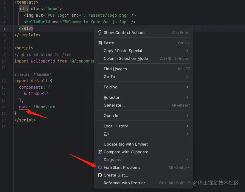Click the author icon next to lupeijie

[35, 74]
